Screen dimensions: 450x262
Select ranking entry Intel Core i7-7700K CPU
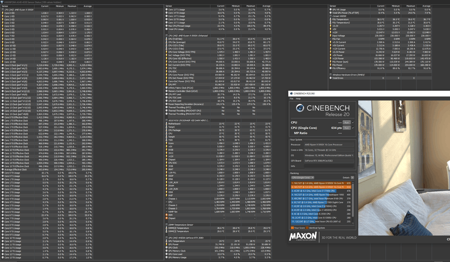[x=321, y=191]
